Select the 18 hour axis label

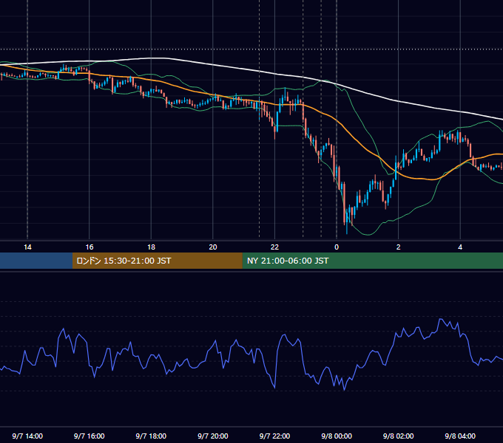click(x=151, y=247)
